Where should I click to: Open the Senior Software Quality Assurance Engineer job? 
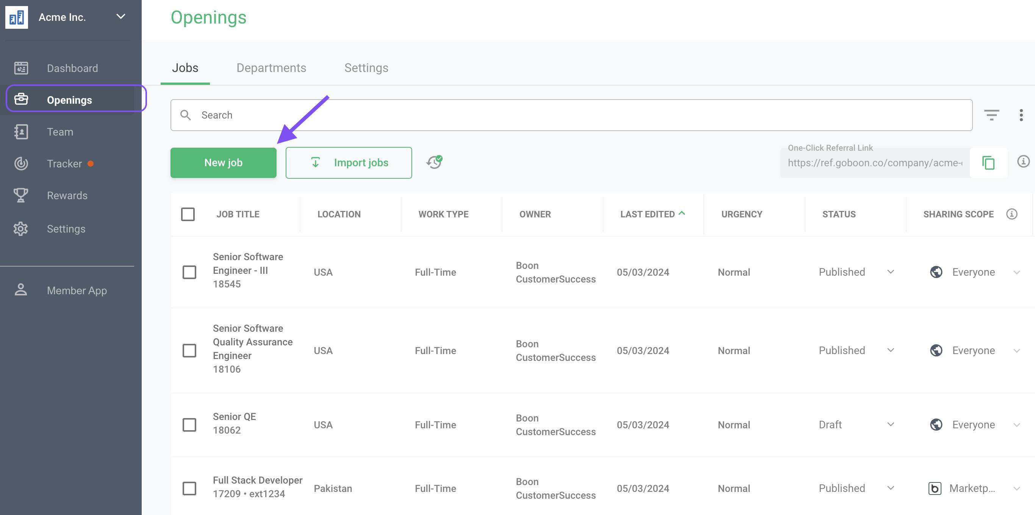tap(253, 342)
